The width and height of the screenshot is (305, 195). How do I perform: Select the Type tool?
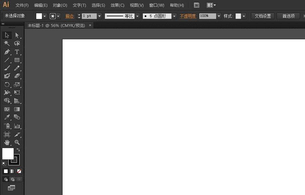[17, 52]
